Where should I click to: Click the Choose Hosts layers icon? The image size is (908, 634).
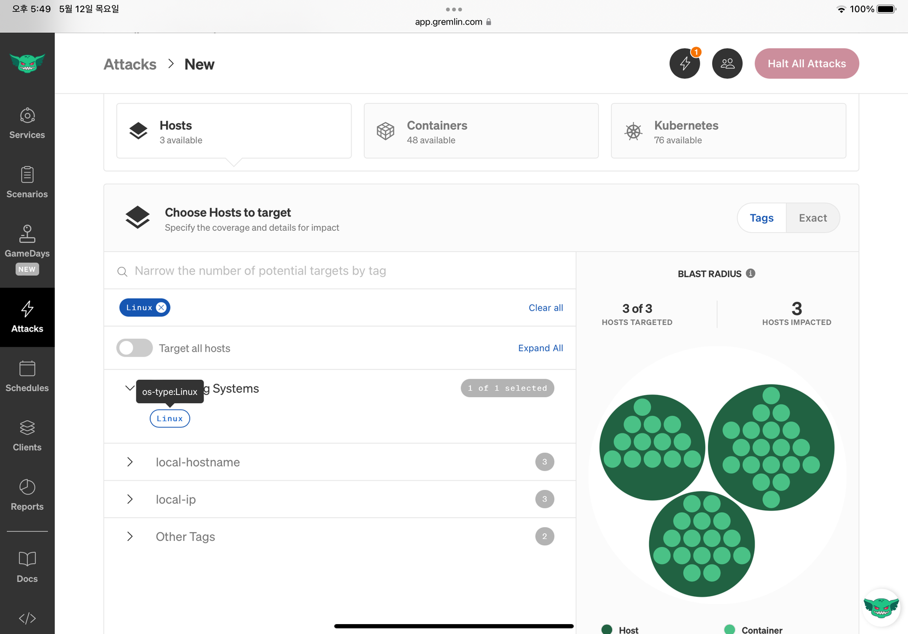[137, 218]
